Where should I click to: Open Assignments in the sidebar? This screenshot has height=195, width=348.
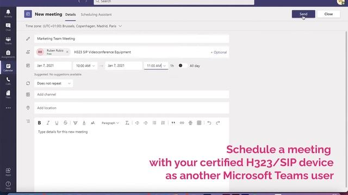click(8, 54)
